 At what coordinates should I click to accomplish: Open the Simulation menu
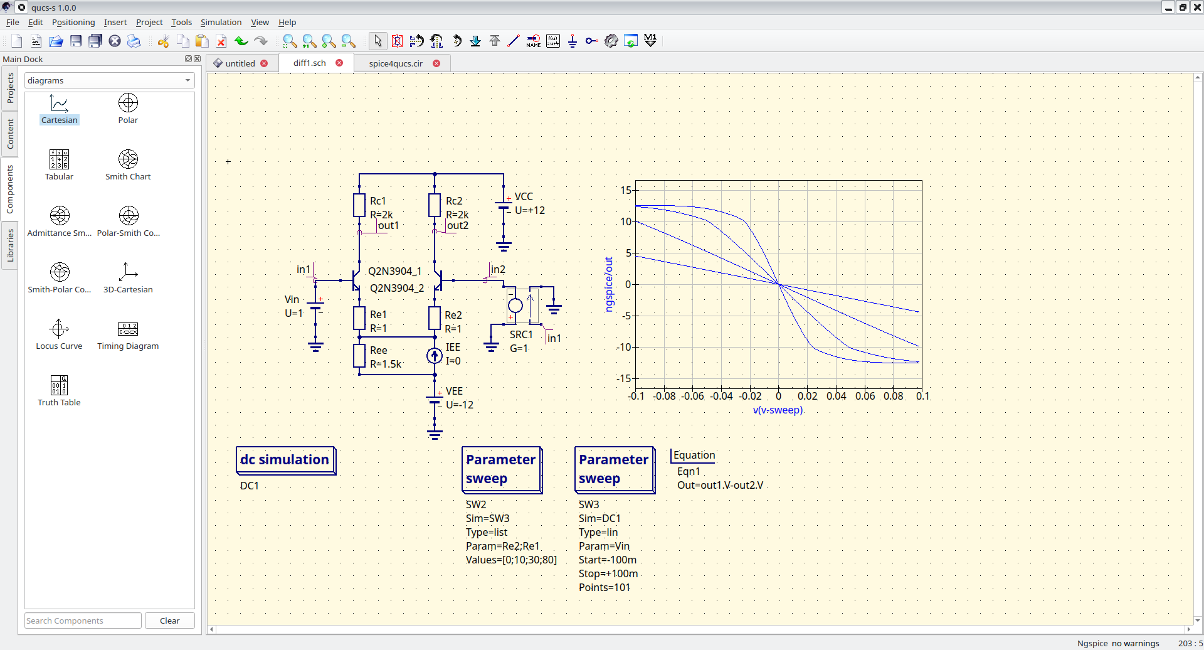[x=221, y=22]
